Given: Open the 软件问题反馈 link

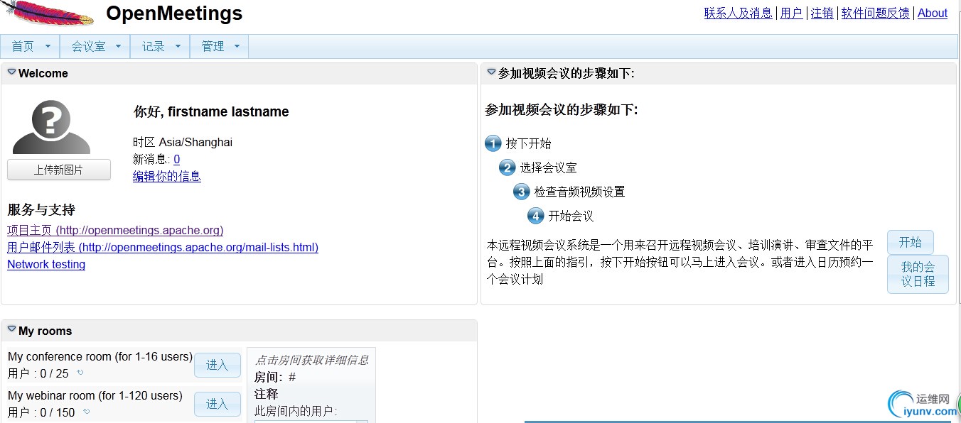Looking at the screenshot, I should [x=875, y=13].
